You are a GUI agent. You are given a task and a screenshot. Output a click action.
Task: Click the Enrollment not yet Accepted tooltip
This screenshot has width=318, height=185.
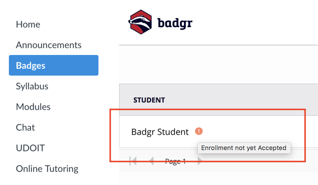244,148
